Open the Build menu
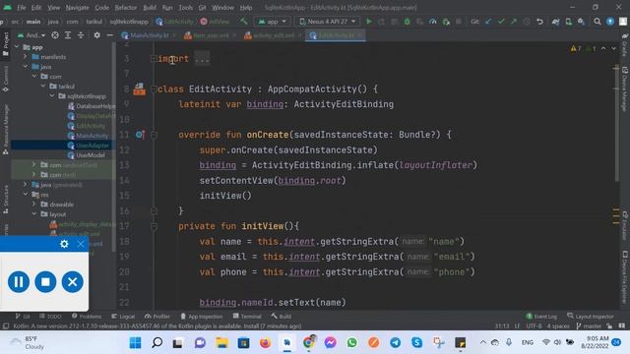Screen dimensions: 630x354 [150, 7]
